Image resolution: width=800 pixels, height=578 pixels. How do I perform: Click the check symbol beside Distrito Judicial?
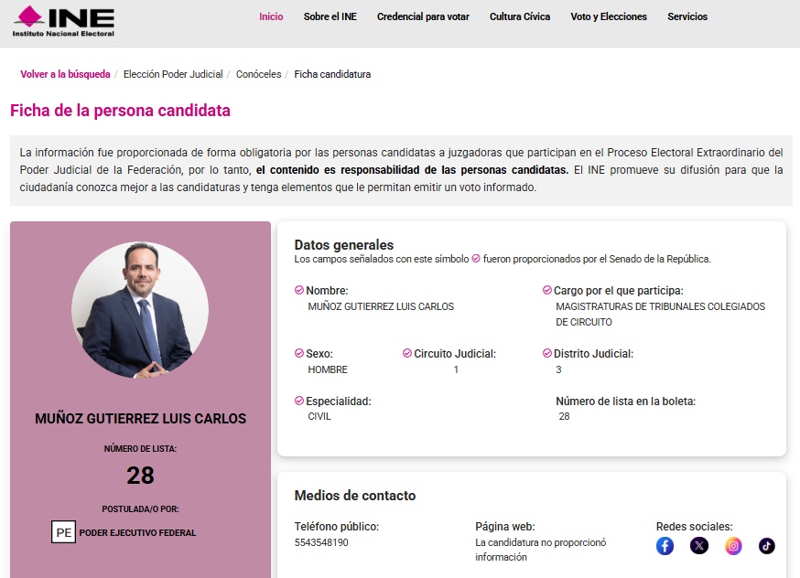tap(547, 354)
